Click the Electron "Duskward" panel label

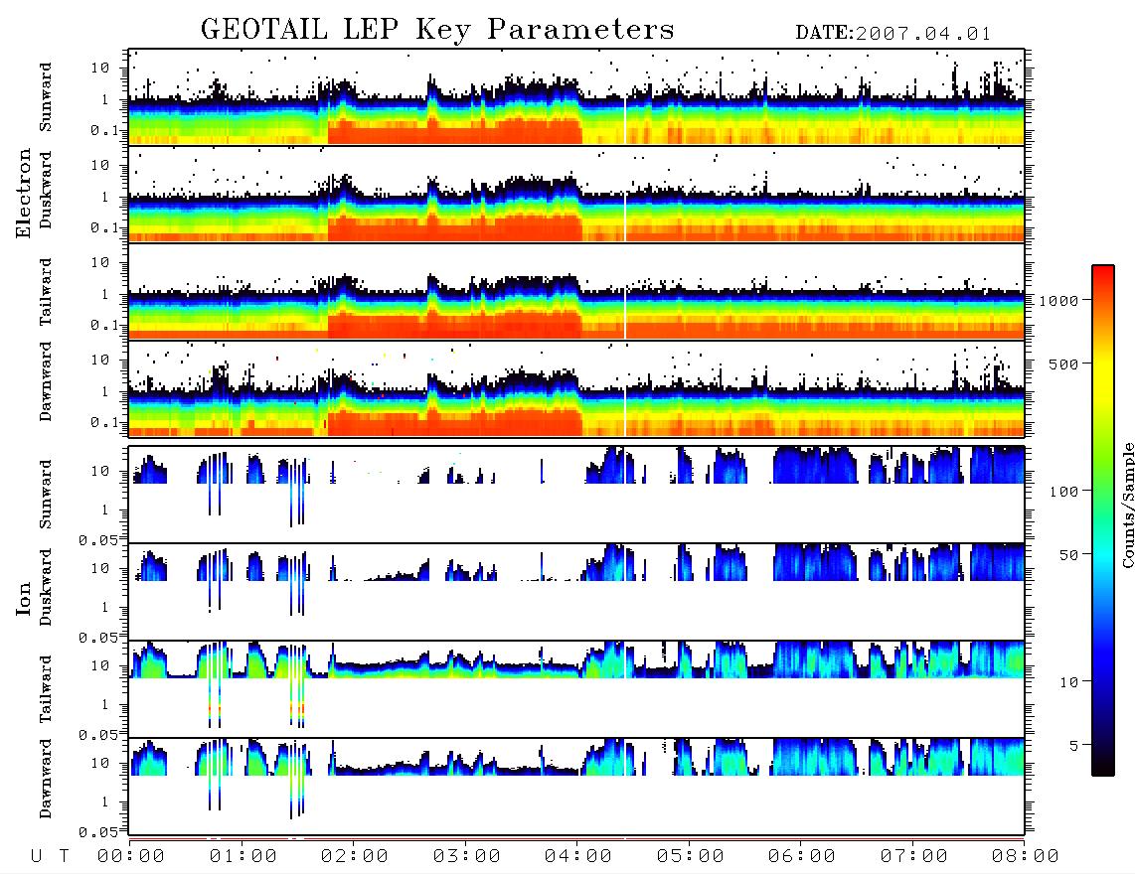(x=46, y=190)
